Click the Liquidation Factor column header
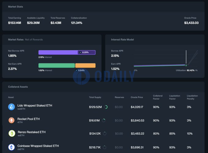The height and width of the screenshot is (153, 208). 175,97
